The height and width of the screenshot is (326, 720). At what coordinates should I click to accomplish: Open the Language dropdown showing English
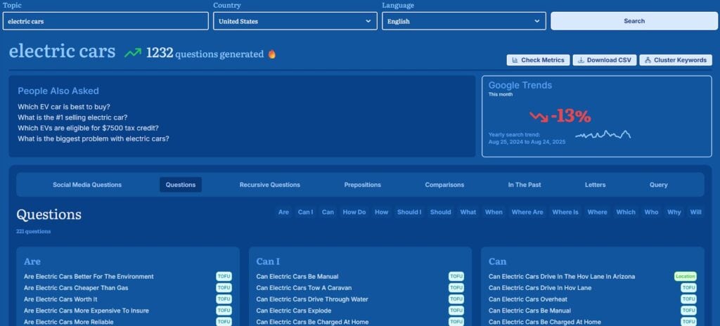[464, 21]
